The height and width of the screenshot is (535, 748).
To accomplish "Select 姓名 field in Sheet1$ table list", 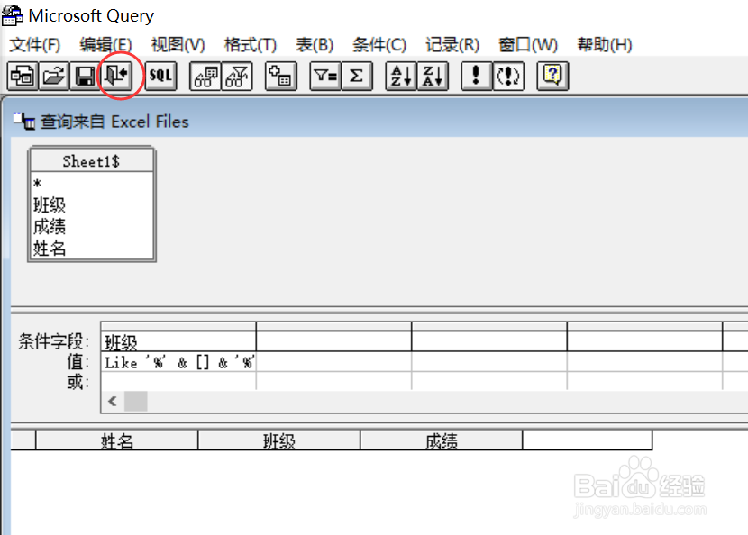I will (x=92, y=248).
